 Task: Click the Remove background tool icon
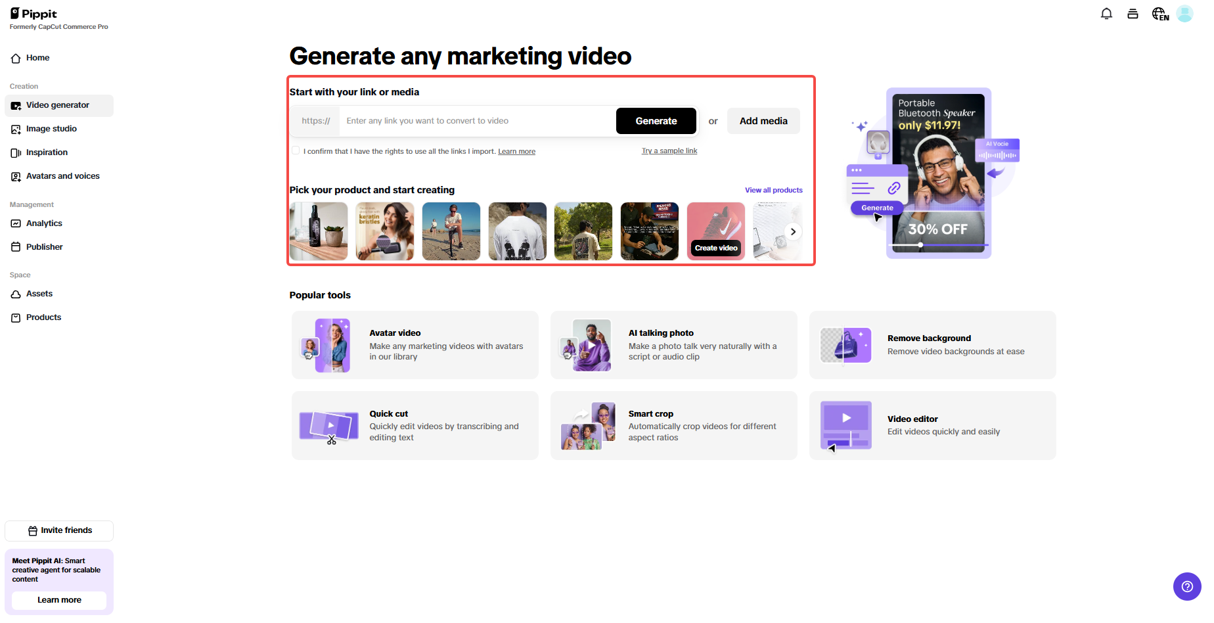(845, 345)
